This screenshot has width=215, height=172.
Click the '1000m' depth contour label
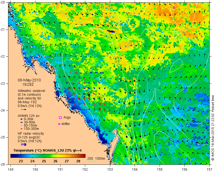100,158
